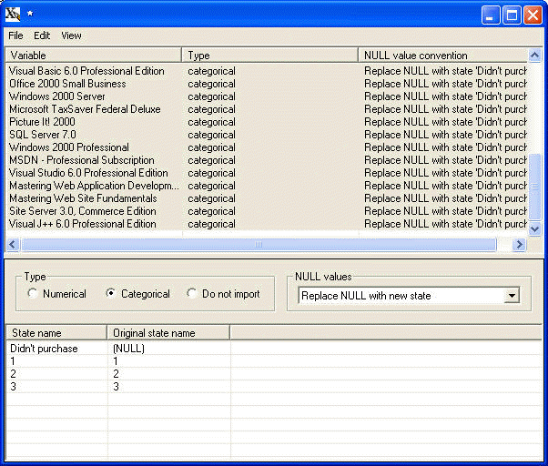Select the SQL Server 7.0 variable row

(43, 135)
